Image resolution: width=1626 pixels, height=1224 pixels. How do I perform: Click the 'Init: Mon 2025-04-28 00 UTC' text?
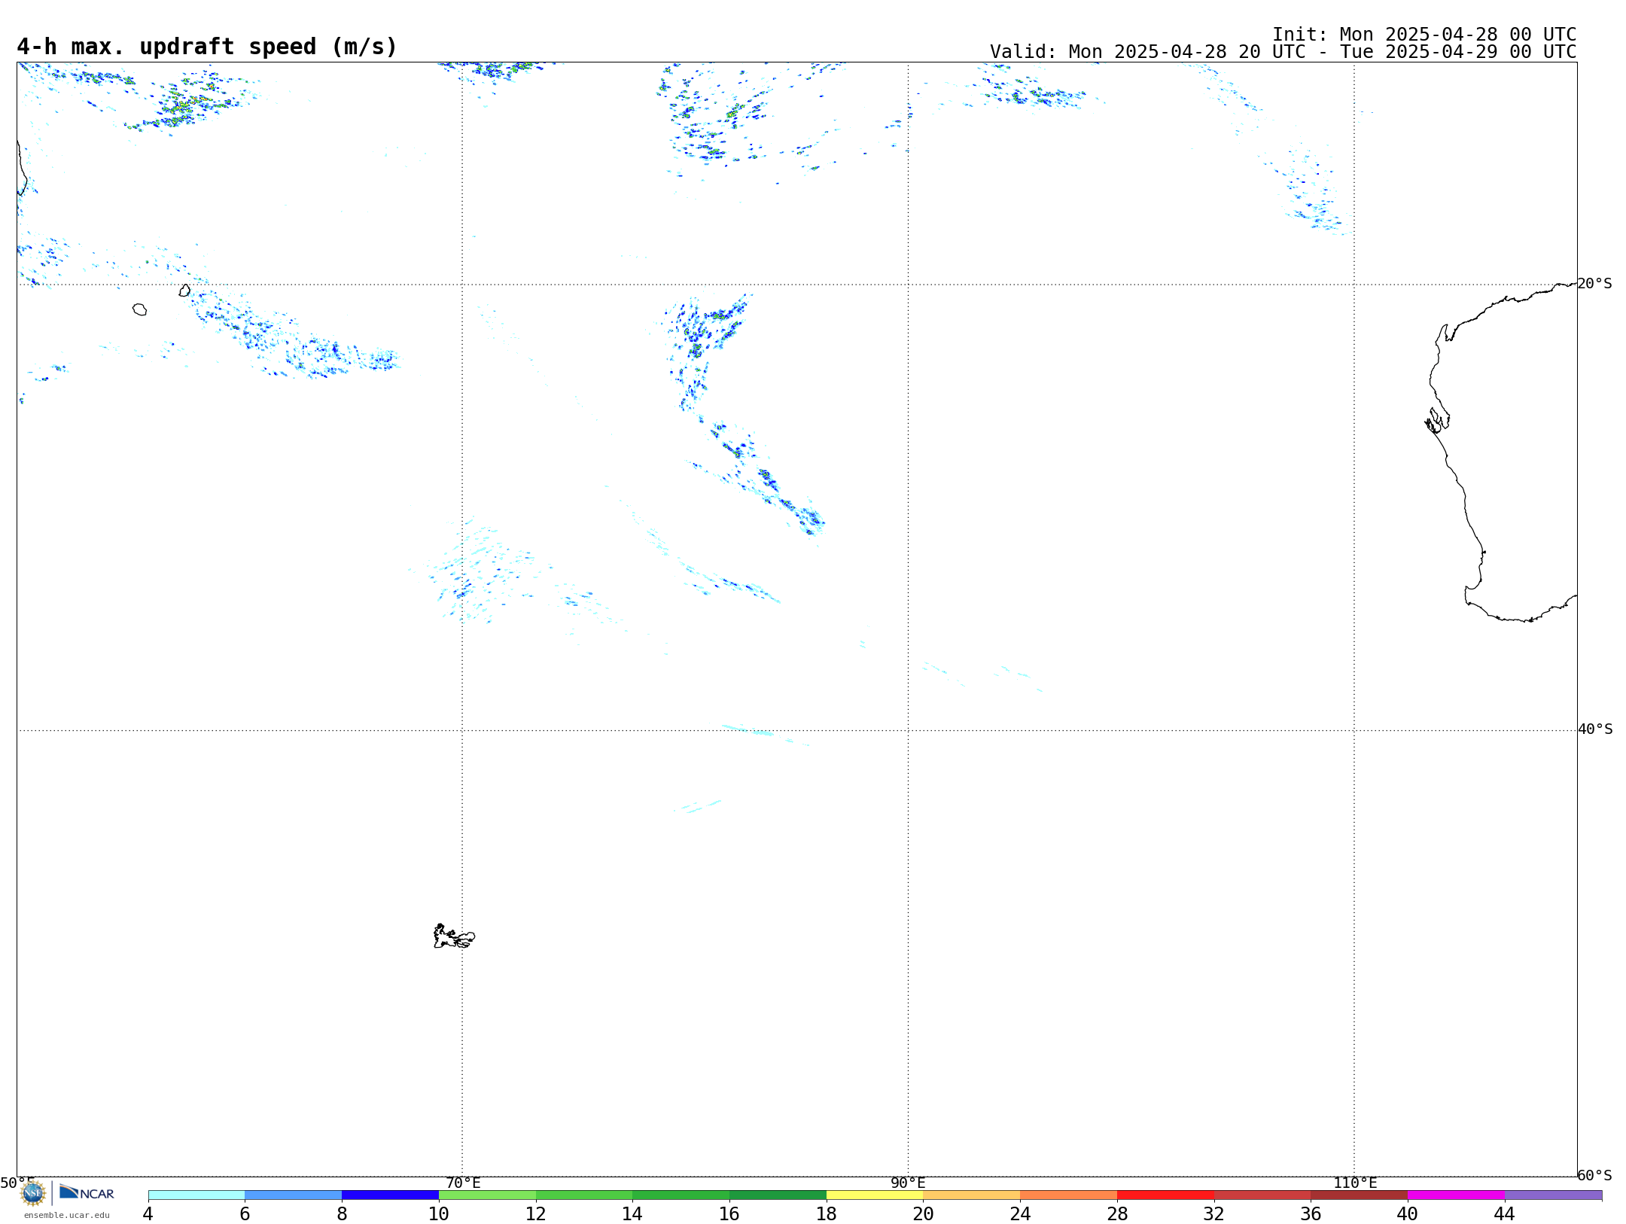pos(1424,35)
